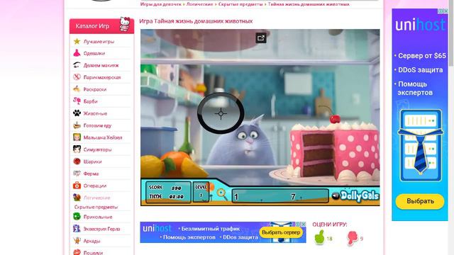Click the pony icon beside Эквестрия Герлз
Screen dimensions: 454x255
(77, 228)
